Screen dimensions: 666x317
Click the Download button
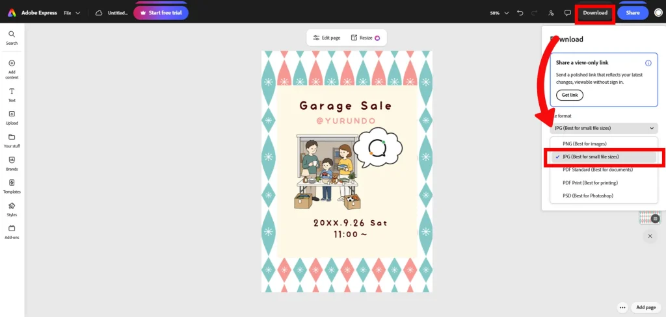(x=595, y=13)
